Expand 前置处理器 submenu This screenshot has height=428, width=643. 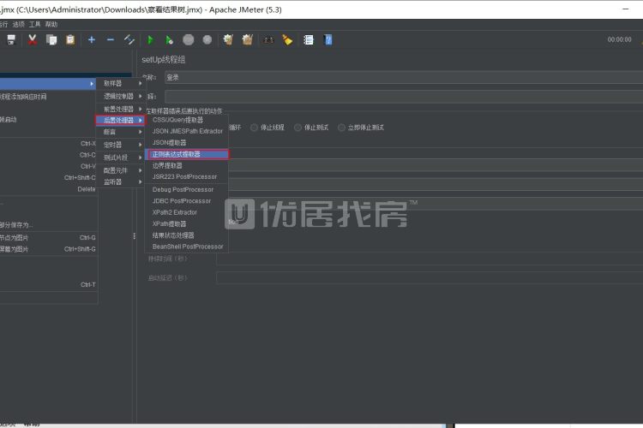click(x=121, y=109)
